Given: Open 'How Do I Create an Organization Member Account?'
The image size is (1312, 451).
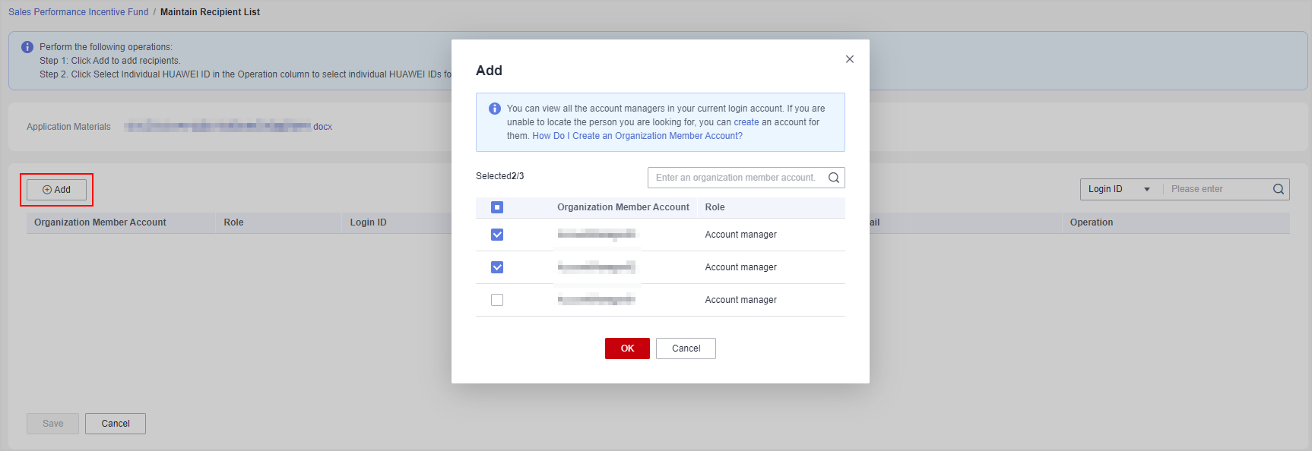Looking at the screenshot, I should [637, 136].
